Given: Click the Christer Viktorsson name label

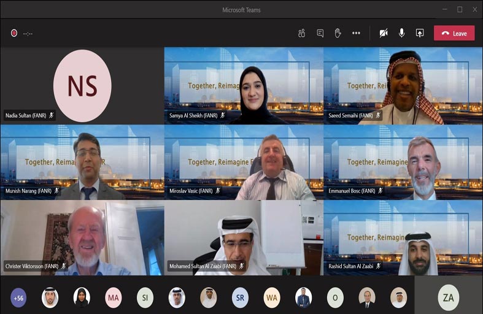Looking at the screenshot, I should (32, 266).
